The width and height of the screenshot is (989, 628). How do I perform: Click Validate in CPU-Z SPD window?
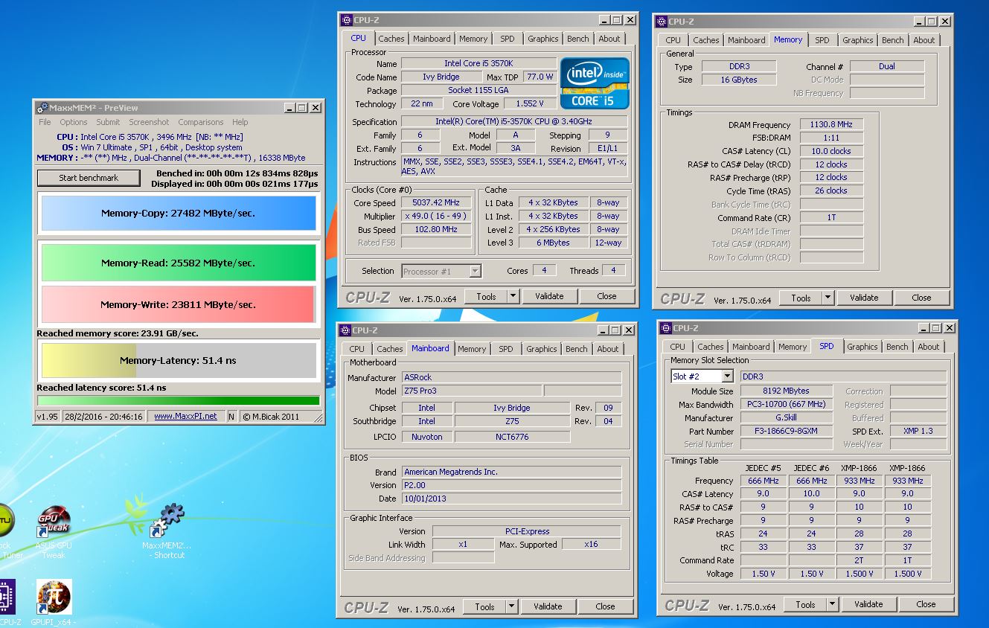[868, 604]
